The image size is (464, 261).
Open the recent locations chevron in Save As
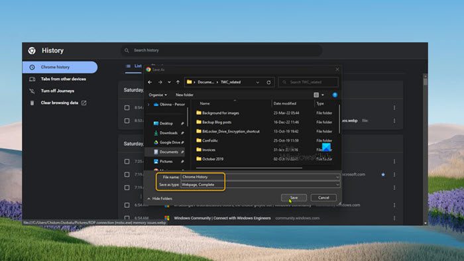coord(169,82)
